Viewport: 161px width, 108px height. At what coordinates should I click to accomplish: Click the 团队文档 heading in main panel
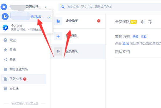click(x=122, y=52)
